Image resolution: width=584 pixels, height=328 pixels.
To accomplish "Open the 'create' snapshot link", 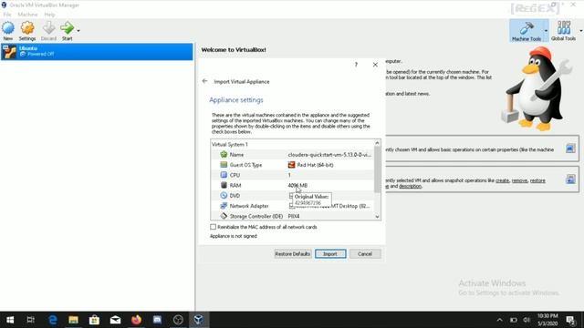I will (502, 180).
